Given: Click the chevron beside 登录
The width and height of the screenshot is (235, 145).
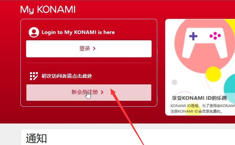Looking at the screenshot, I should 94,49.
